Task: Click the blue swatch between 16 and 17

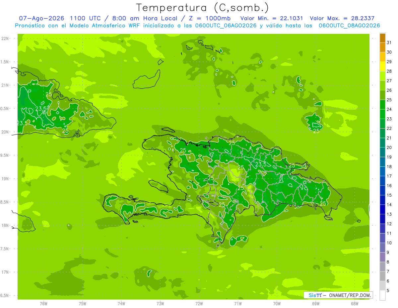Action: click(x=382, y=181)
